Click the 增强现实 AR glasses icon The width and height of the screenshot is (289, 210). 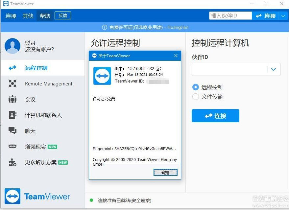click(x=12, y=147)
